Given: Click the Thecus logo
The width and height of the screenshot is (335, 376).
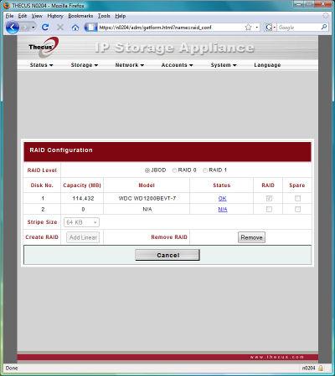Looking at the screenshot, I should pos(44,48).
